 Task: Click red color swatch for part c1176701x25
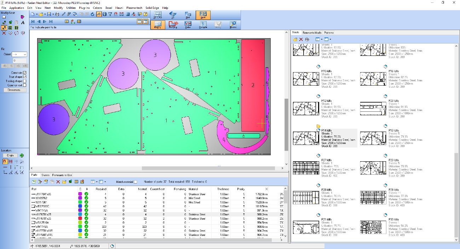click(x=80, y=219)
